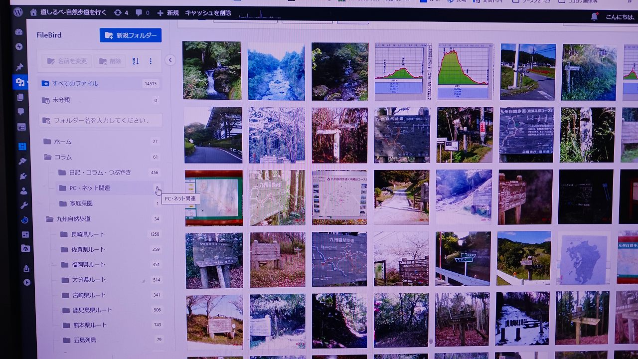
Task: Click the folder name search field
Action: (x=101, y=120)
